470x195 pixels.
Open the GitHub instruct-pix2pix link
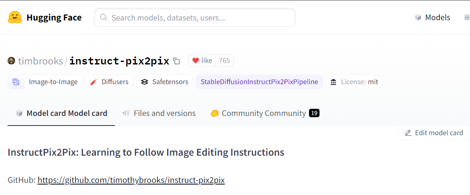point(131,180)
